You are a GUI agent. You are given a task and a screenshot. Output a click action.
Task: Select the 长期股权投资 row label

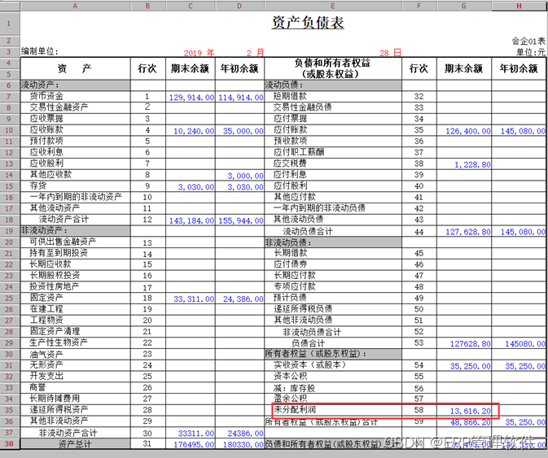pos(55,275)
